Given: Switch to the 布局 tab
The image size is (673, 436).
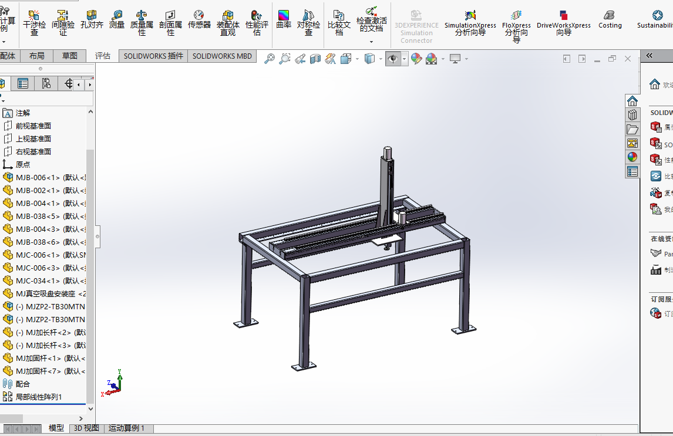Looking at the screenshot, I should 36,56.
